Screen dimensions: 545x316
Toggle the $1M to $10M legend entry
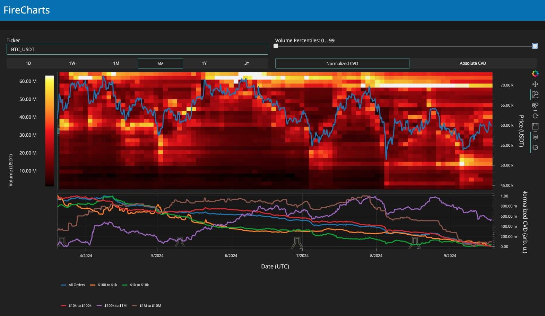147,306
